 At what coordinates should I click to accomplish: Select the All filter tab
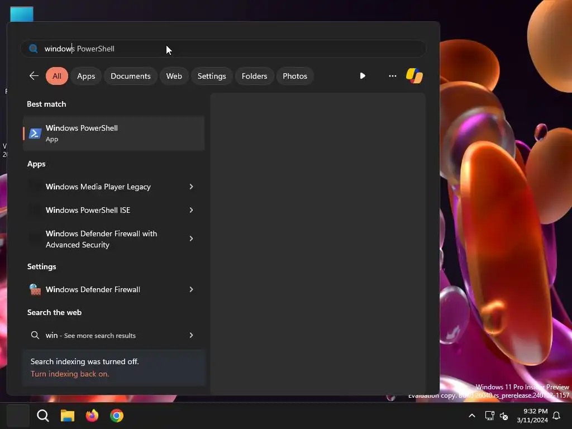click(57, 76)
